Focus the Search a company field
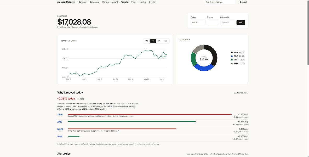This screenshot has width=309, height=157. tap(220, 2)
